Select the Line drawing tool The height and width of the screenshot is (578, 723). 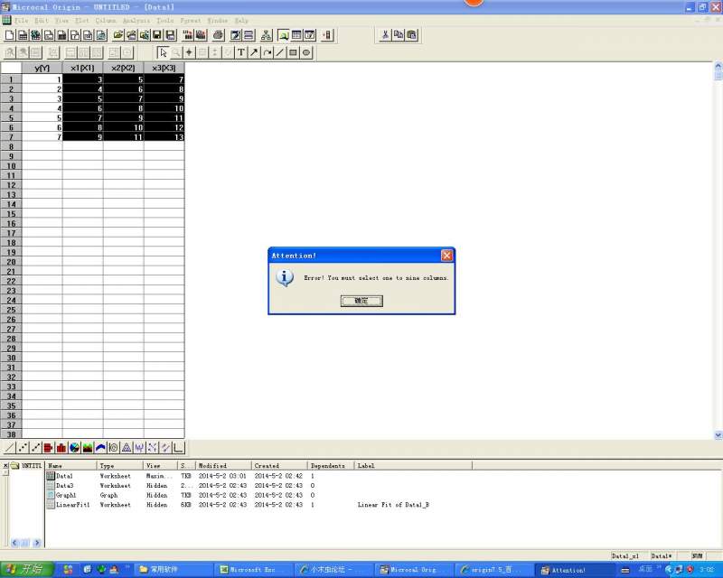click(280, 52)
